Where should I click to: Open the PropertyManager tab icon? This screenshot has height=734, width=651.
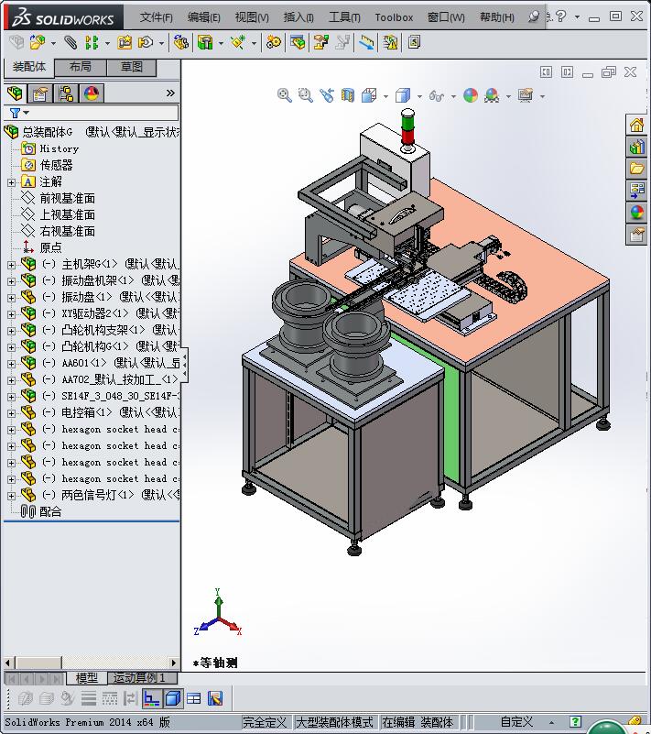pyautogui.click(x=40, y=93)
